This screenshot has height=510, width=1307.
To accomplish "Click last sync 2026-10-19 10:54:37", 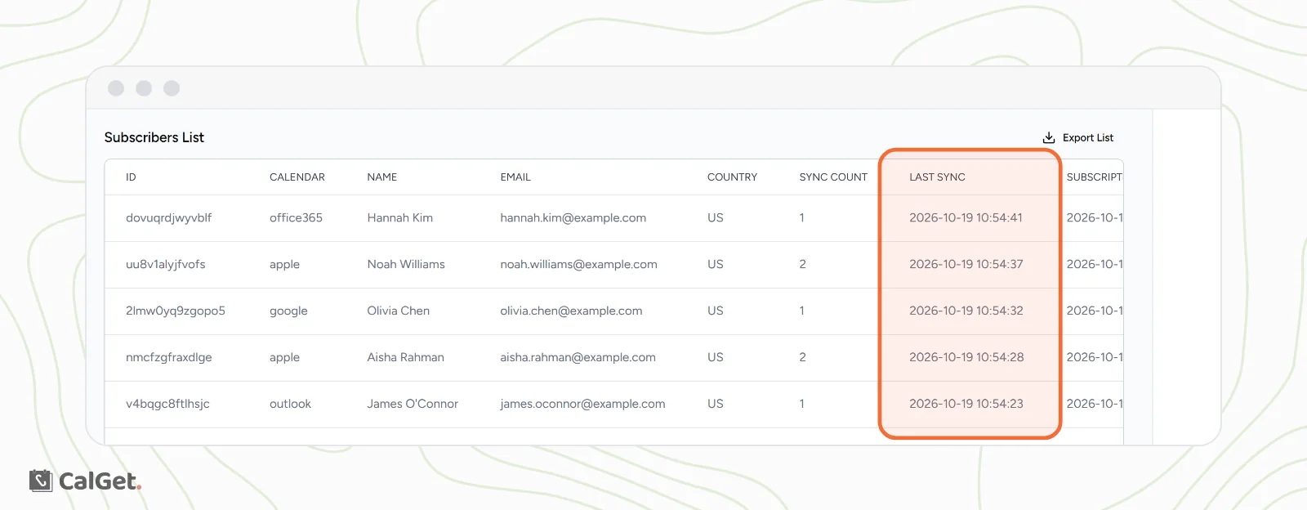I will [966, 264].
